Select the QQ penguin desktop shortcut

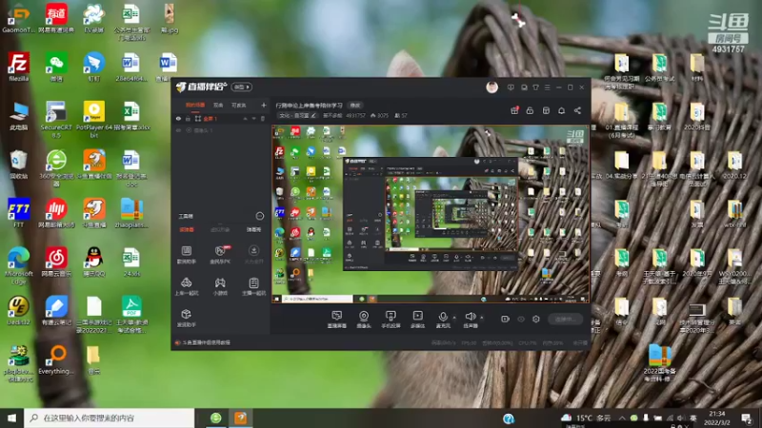[x=93, y=263]
